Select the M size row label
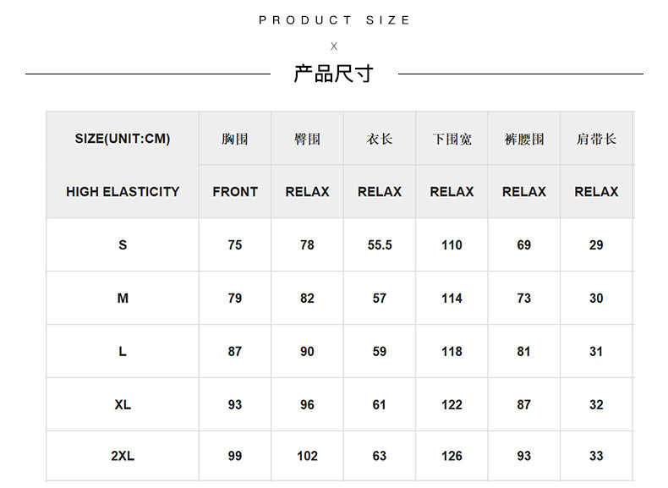Viewport: 668px width, 488px height. (x=123, y=299)
